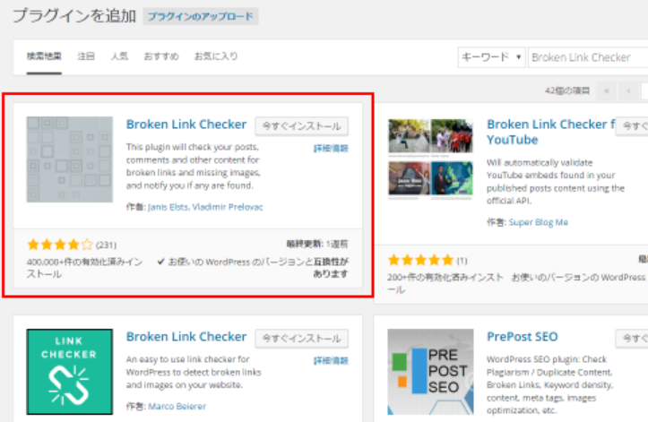Click the four-star rating with 231 reviews
This screenshot has height=422, width=648.
click(x=60, y=244)
